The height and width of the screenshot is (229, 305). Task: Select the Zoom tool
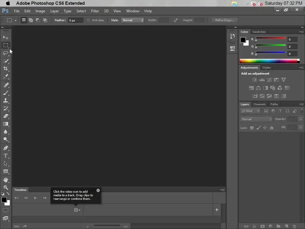click(x=6, y=187)
